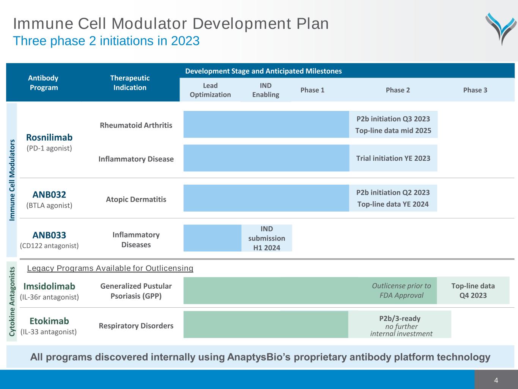Select the 'Imsidolimab' program name

[49, 286]
